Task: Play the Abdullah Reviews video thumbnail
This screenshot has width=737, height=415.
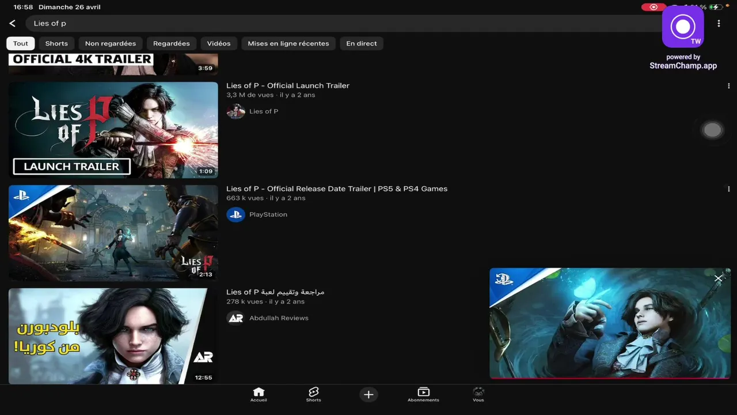Action: pos(113,336)
